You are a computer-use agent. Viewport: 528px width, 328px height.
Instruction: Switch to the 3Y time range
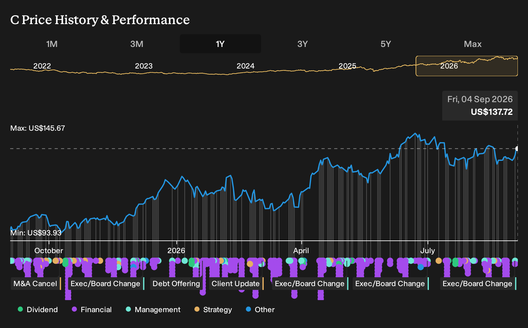click(302, 44)
